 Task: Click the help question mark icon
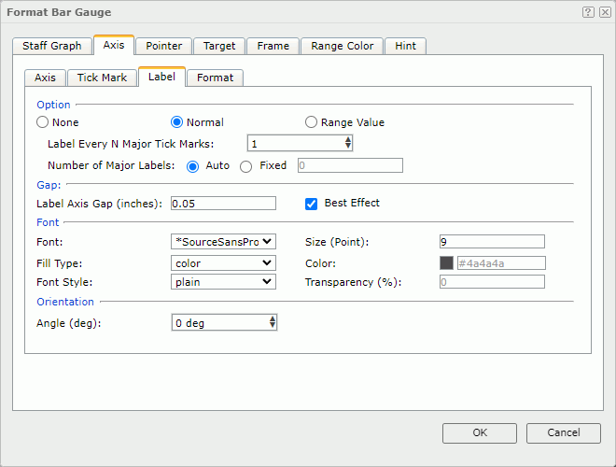click(x=588, y=12)
